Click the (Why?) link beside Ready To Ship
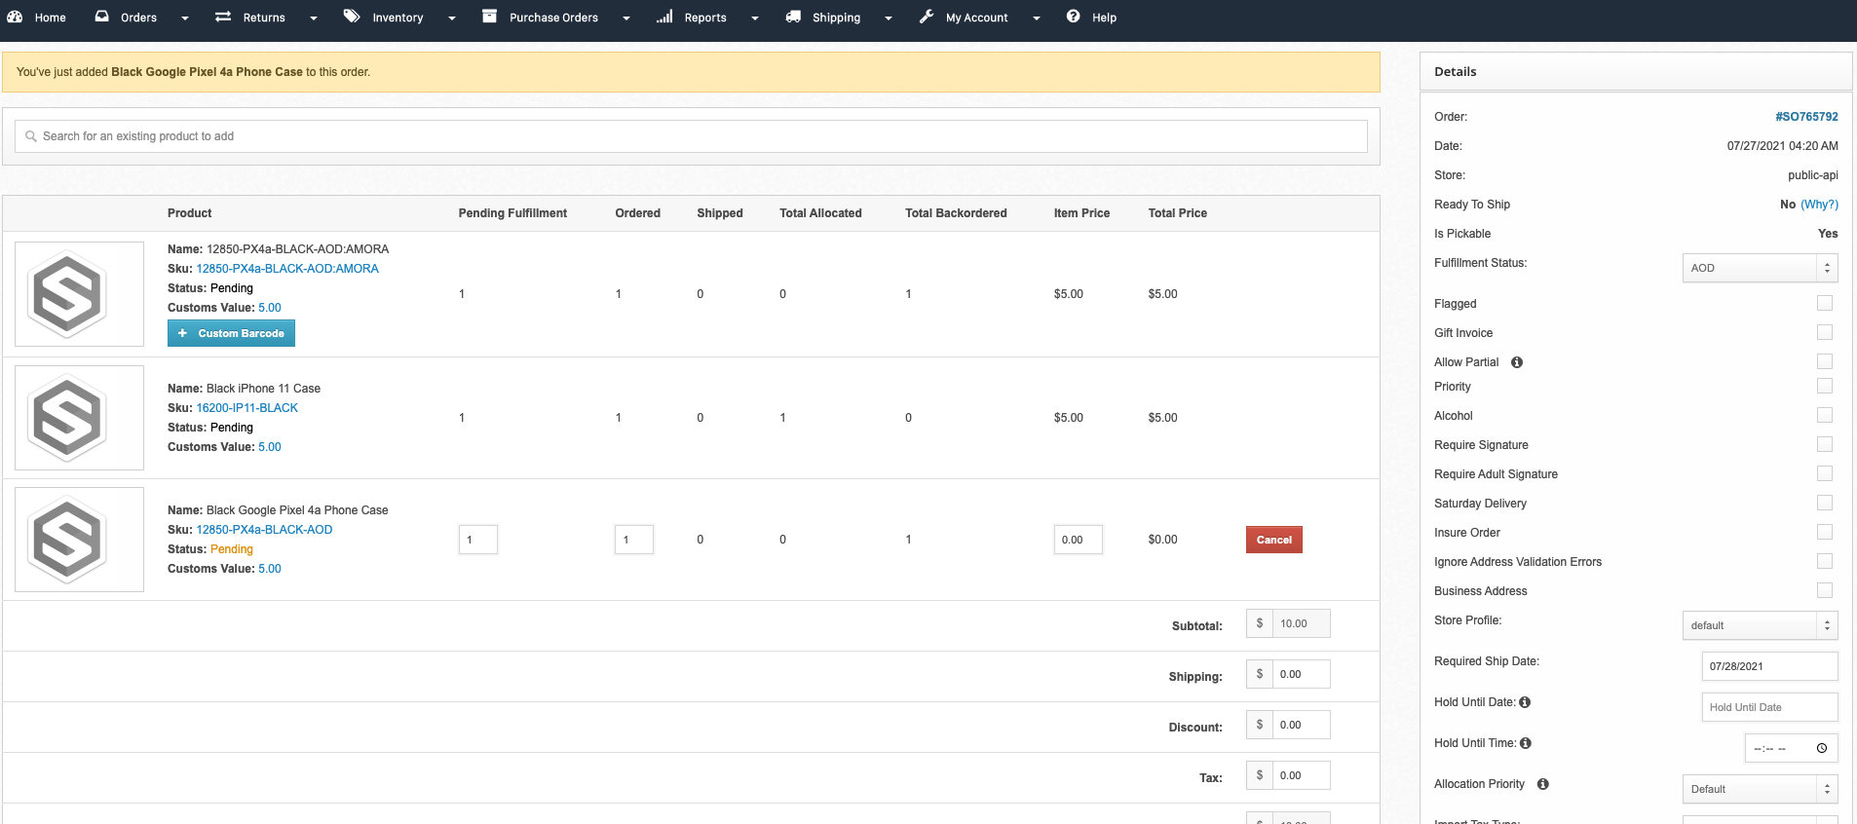This screenshot has height=824, width=1857. pyautogui.click(x=1819, y=205)
